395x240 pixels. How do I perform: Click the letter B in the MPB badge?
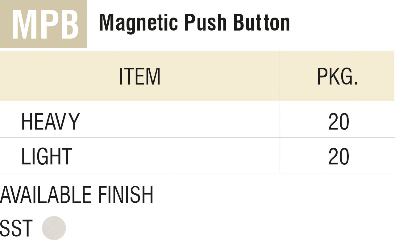point(69,25)
